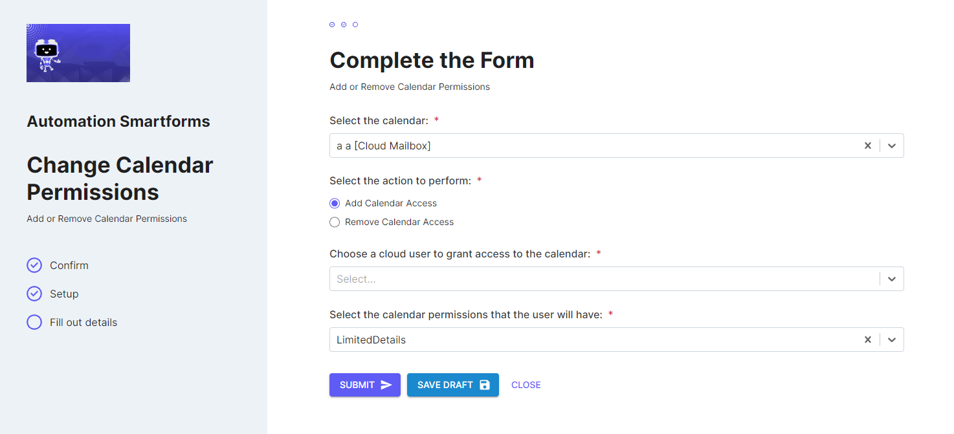Click the first progress dot at top
954x434 pixels.
(332, 25)
